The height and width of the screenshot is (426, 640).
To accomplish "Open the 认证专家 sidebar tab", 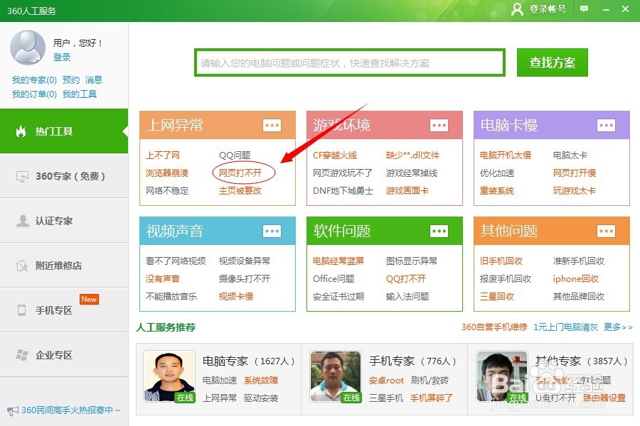I will [x=64, y=221].
